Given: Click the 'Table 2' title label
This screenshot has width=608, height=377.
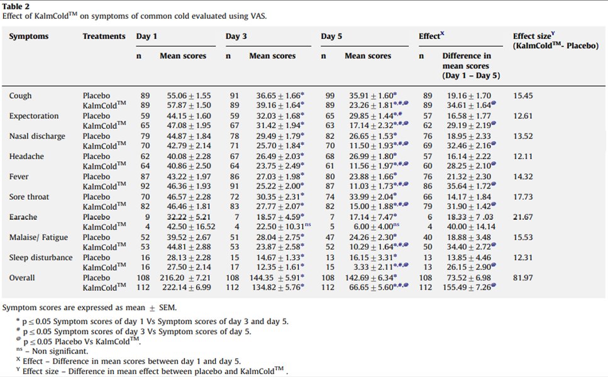Looking at the screenshot, I should pos(16,6).
